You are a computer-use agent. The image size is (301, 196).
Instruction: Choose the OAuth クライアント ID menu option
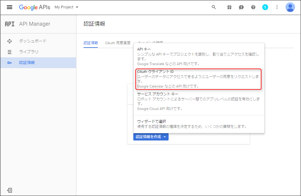click(x=198, y=79)
